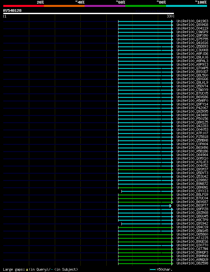Open hit UniRef100_P25818
This screenshot has width=210, height=272.
(x=192, y=137)
